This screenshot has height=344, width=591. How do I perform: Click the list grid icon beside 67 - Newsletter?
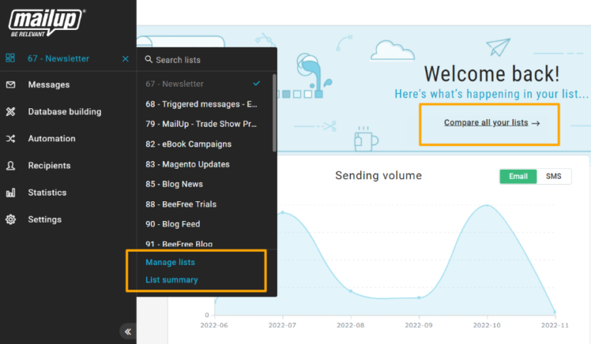pos(11,58)
